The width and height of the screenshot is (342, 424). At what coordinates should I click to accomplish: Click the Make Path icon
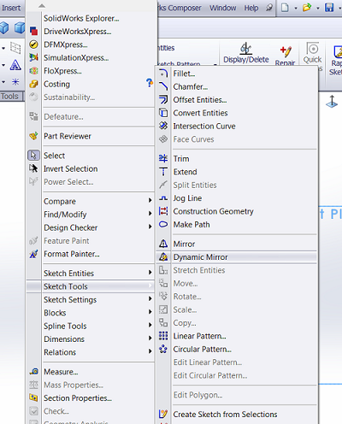click(163, 224)
